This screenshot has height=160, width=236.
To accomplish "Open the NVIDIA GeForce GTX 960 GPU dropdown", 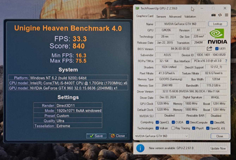I will tap(161, 136).
